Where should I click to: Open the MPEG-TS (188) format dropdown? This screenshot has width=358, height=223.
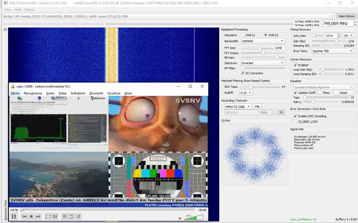pos(238,107)
